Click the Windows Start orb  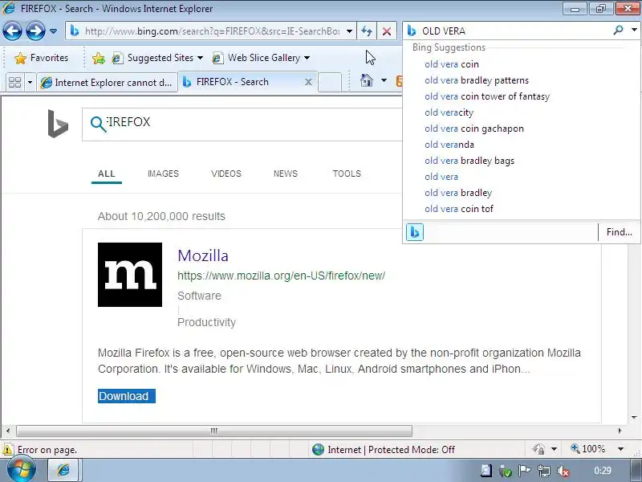(22, 470)
